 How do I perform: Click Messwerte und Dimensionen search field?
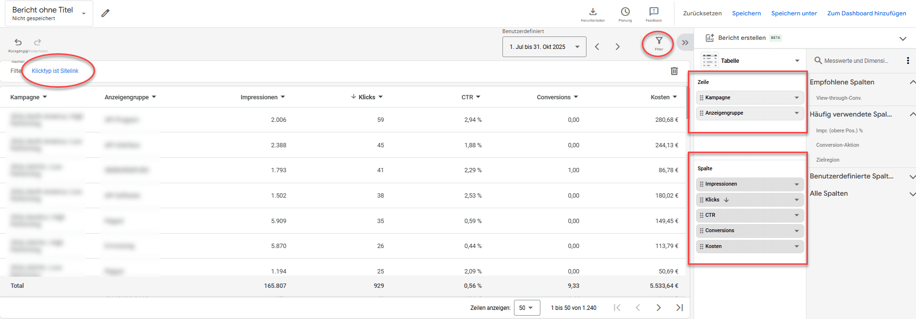(856, 61)
